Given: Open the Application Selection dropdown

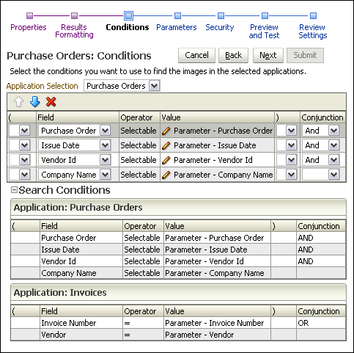Looking at the screenshot, I should click(154, 86).
